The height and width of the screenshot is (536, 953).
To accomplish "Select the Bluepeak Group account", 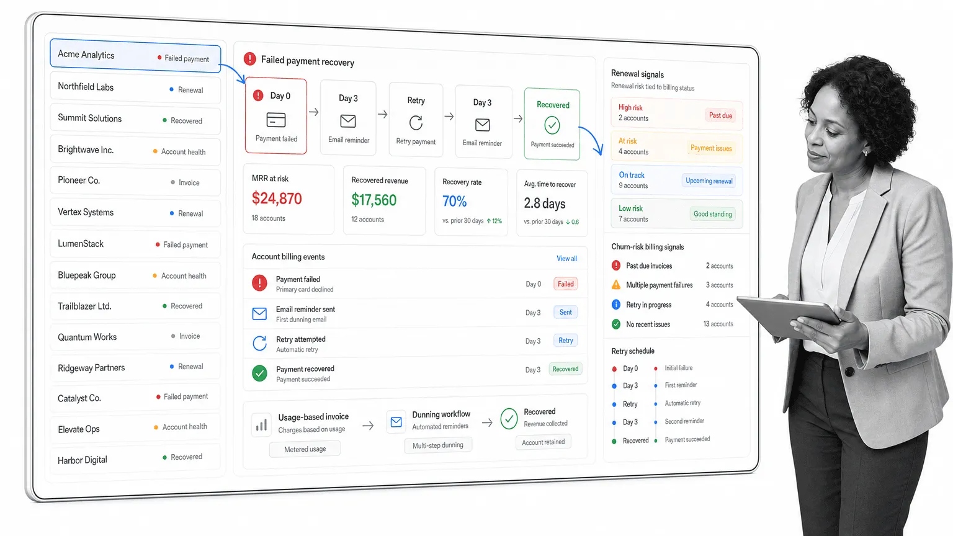I will [x=135, y=275].
